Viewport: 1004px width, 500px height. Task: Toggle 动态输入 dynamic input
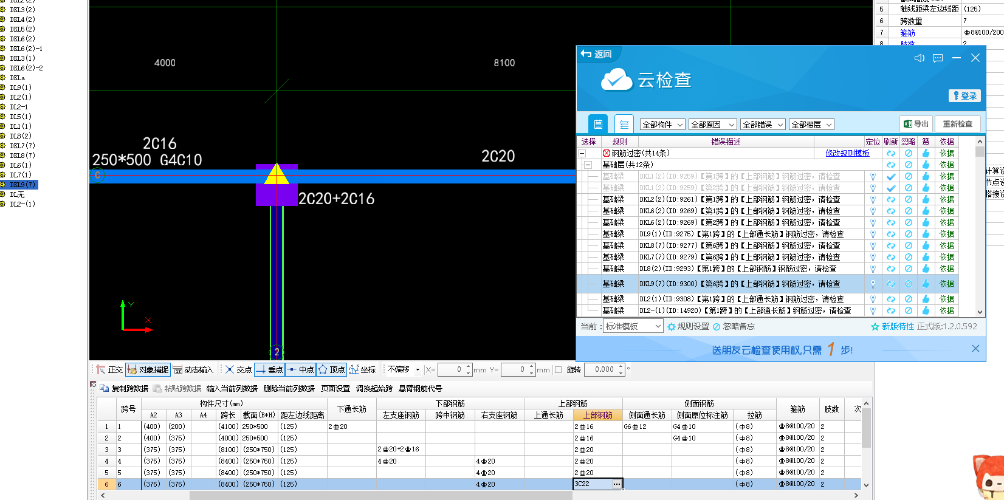193,369
